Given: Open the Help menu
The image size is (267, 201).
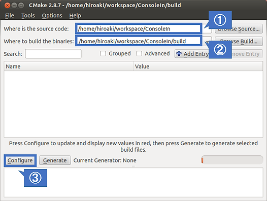Looking at the screenshot, I should (75, 16).
